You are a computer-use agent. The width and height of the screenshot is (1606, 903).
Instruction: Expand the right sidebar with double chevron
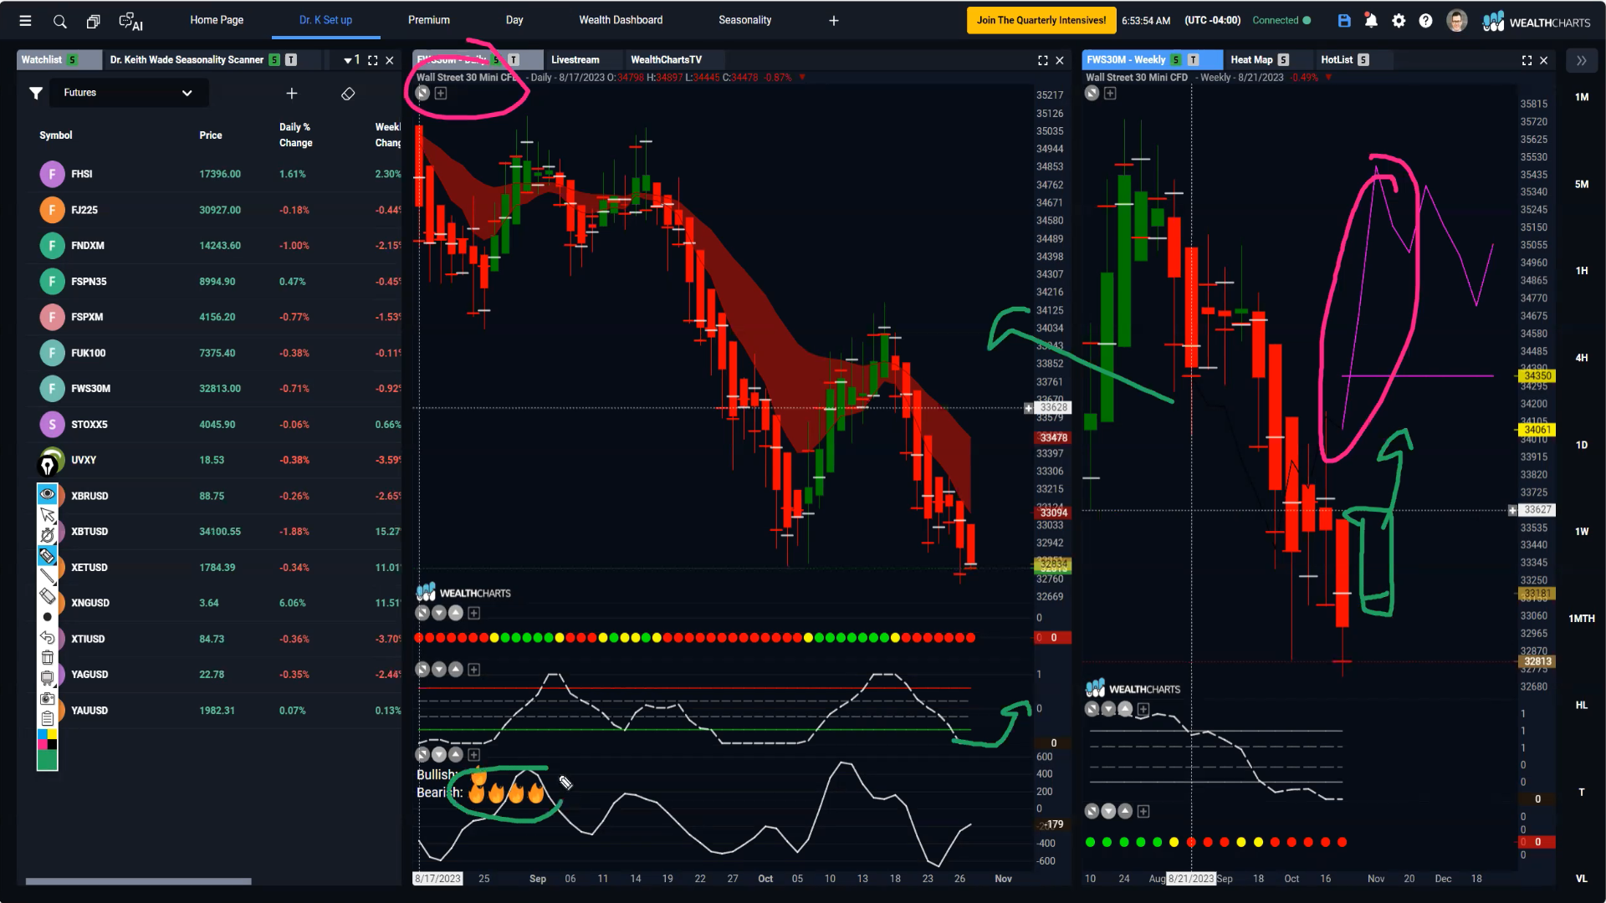(x=1581, y=60)
